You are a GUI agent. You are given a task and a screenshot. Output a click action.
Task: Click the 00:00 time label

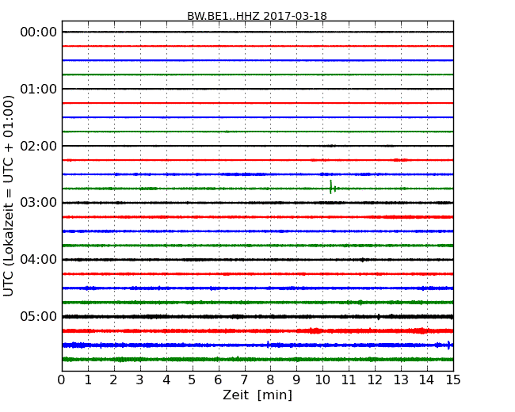[39, 32]
